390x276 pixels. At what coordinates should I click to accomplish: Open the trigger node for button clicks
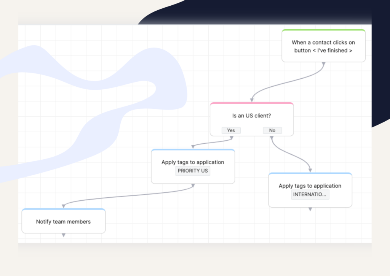[323, 46]
